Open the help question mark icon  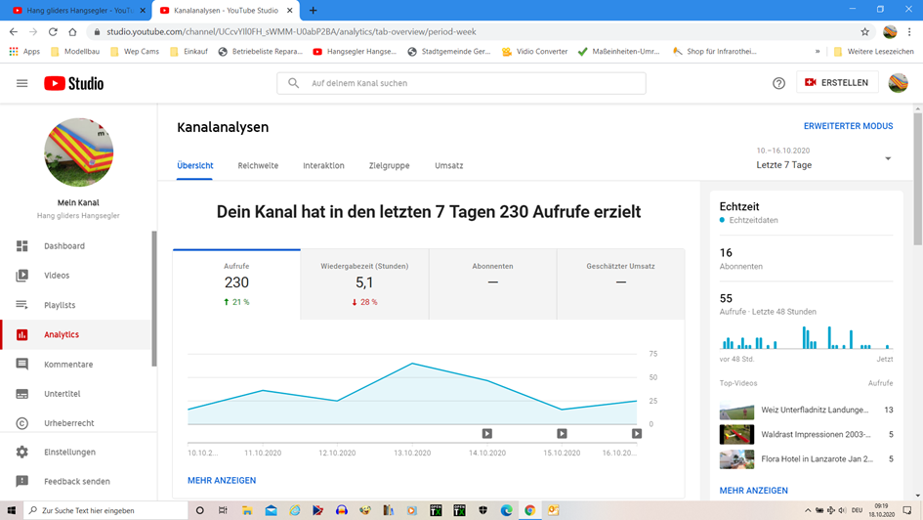pyautogui.click(x=778, y=83)
